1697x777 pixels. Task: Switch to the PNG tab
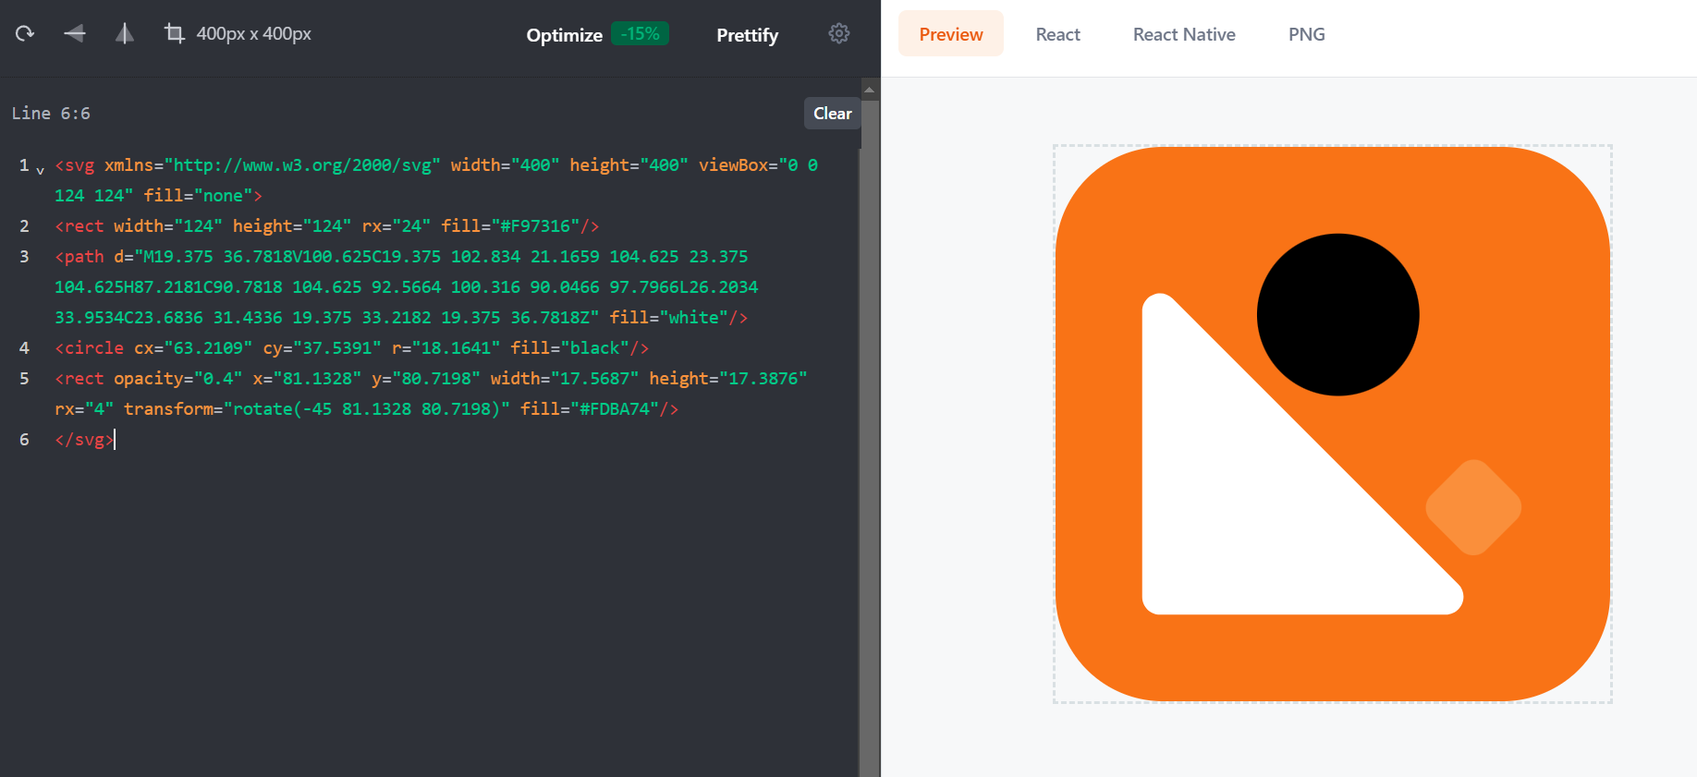1306,34
